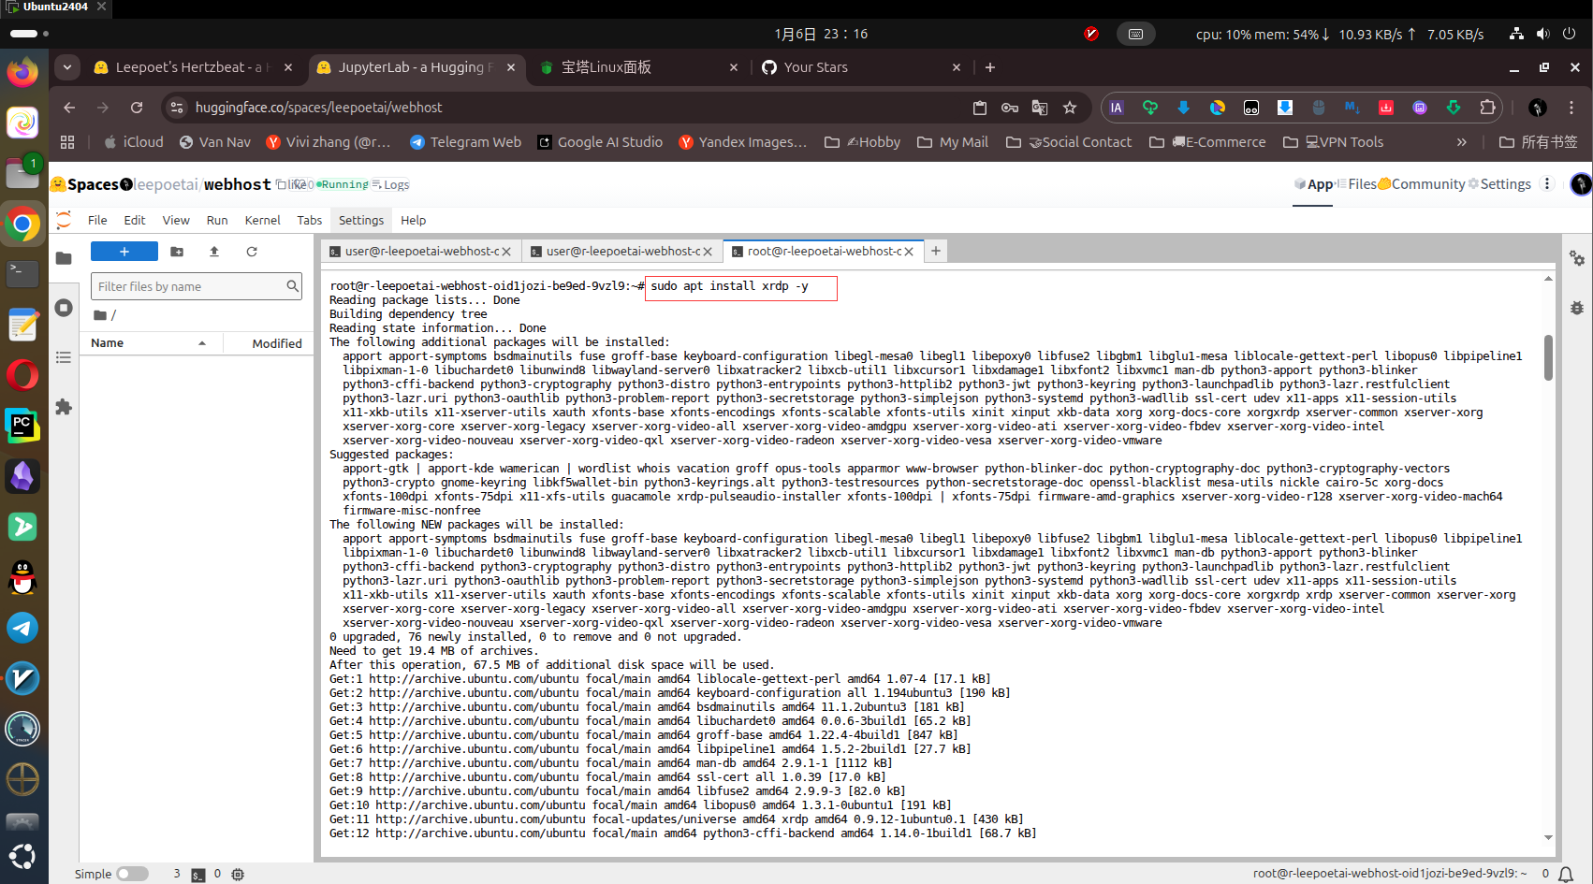Open the property inspector gears icon
Screen dimensions: 1593x884
(1577, 258)
